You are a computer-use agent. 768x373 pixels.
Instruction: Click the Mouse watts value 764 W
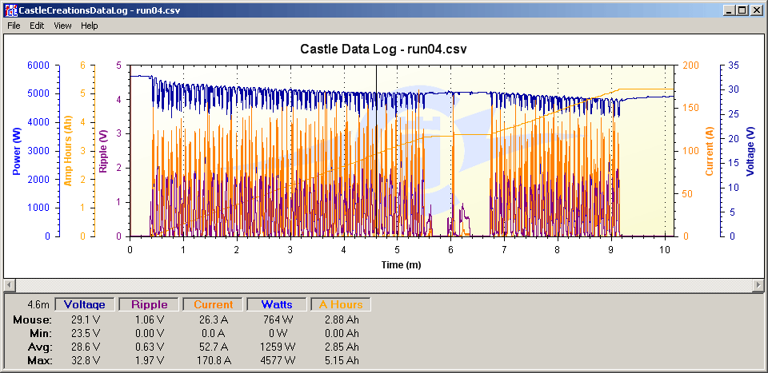point(280,320)
